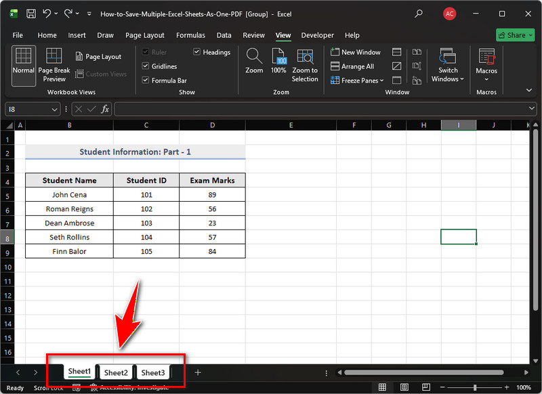Click the Save icon in title bar
Image resolution: width=542 pixels, height=394 pixels.
click(x=31, y=14)
